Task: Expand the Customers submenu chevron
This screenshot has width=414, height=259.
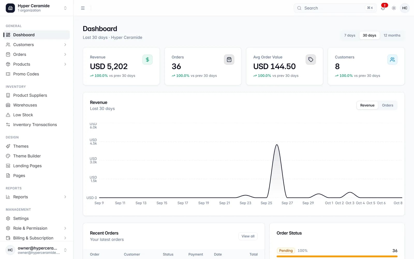Action: pos(65,45)
